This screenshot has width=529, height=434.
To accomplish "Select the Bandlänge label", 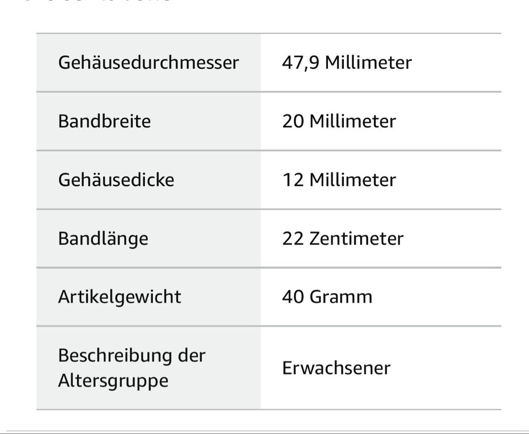I will coord(103,239).
